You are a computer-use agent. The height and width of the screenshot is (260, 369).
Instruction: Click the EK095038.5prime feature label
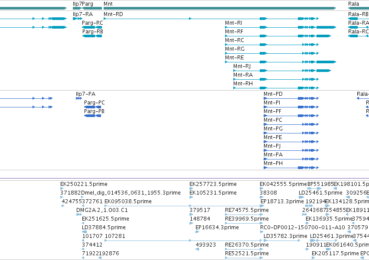click(x=128, y=201)
